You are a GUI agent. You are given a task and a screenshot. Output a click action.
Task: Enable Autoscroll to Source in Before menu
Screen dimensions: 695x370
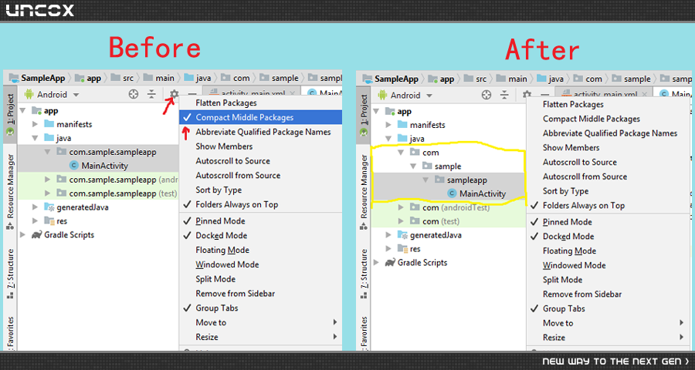click(x=261, y=160)
